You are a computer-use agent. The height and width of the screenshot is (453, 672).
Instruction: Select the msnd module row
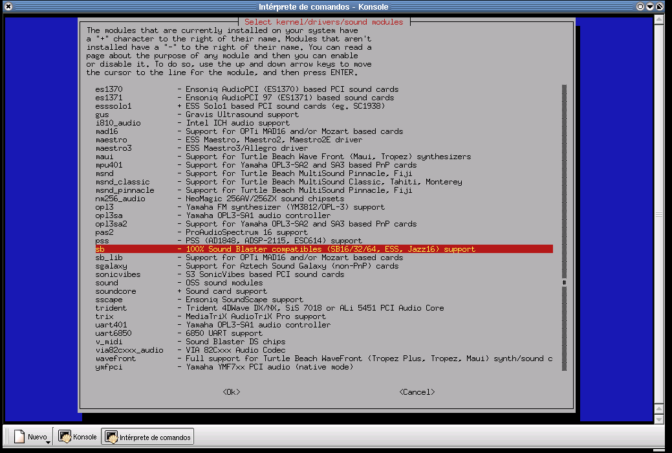pyautogui.click(x=324, y=173)
